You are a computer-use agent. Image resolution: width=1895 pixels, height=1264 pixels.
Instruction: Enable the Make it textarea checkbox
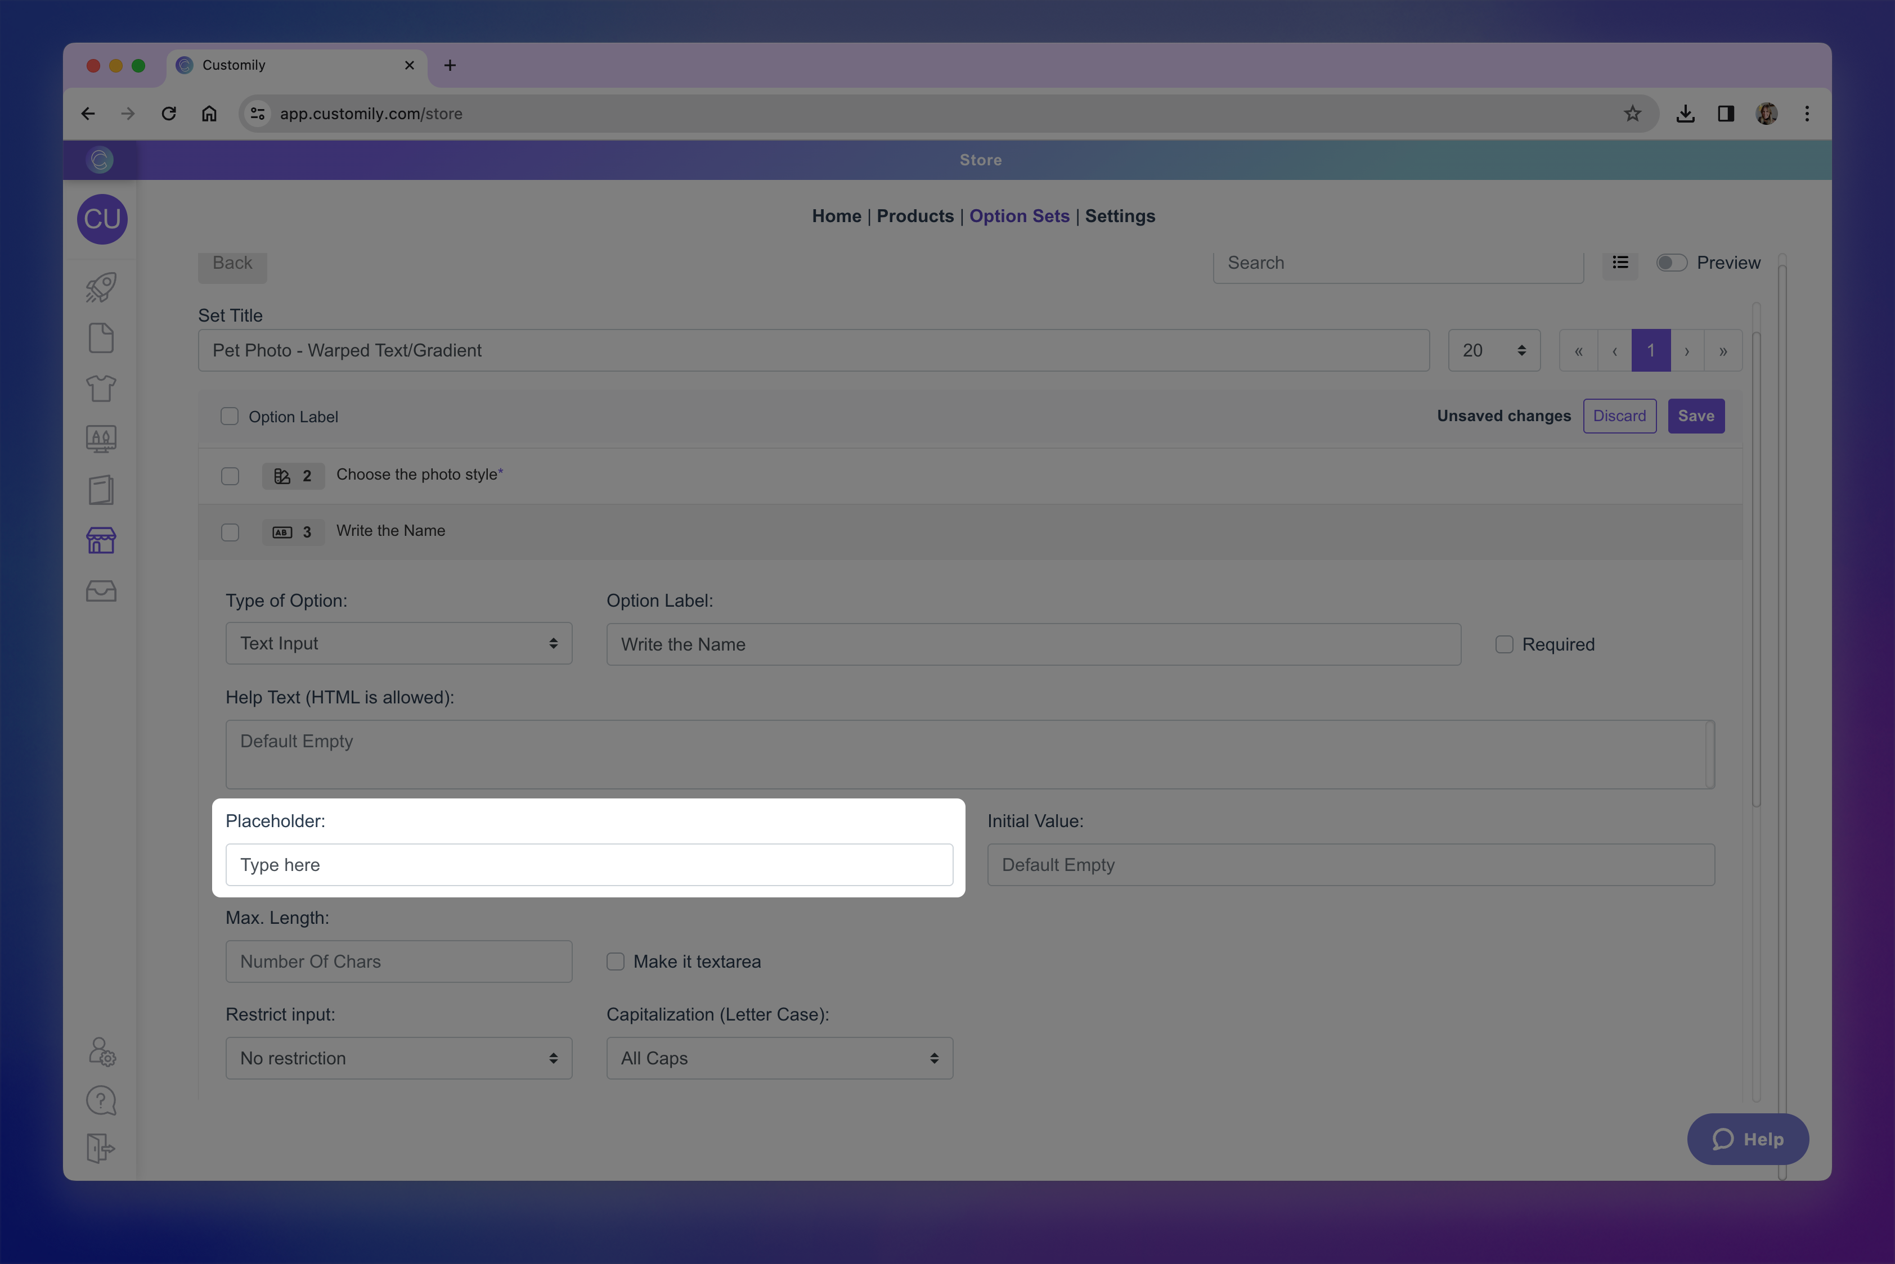[616, 961]
